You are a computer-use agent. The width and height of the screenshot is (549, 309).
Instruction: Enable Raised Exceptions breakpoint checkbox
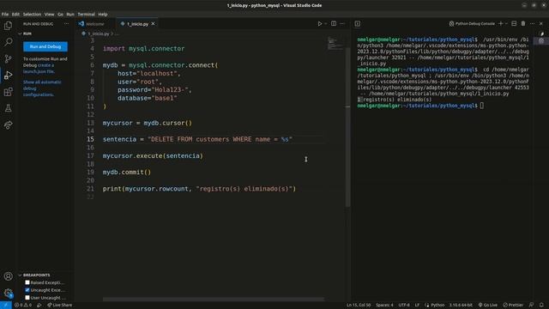pyautogui.click(x=27, y=282)
